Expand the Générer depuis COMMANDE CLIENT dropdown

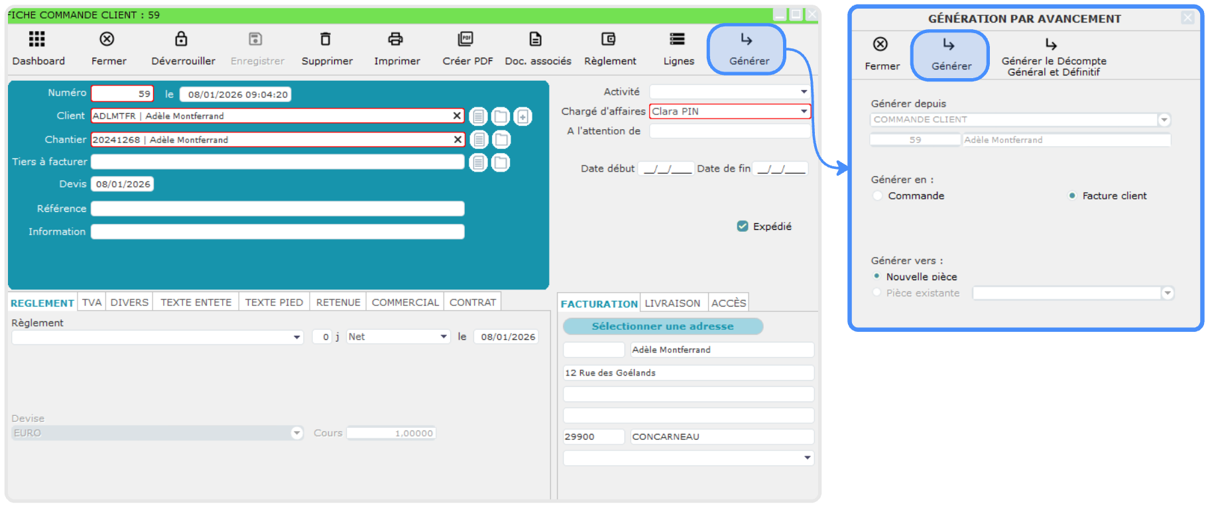point(1164,120)
